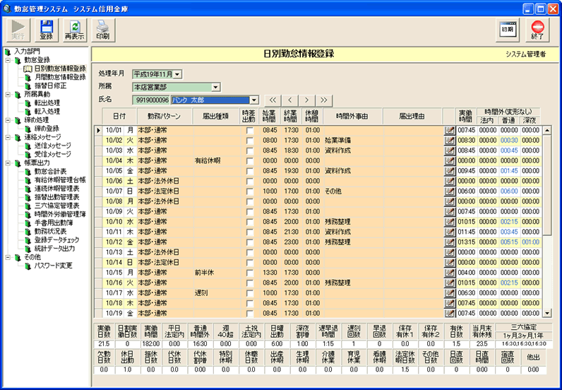Collapse the 帳票出力 tree node
The height and width of the screenshot is (390, 562).
(8, 163)
